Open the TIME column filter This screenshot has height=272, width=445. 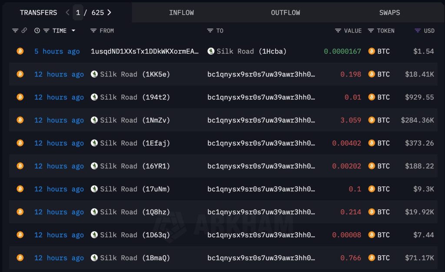tap(45, 30)
